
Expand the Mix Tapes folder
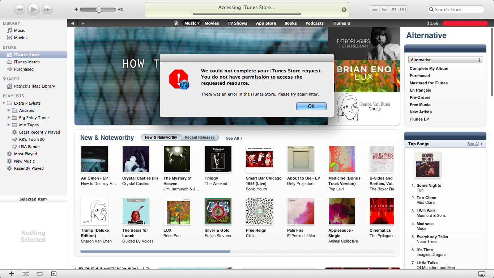pyautogui.click(x=9, y=125)
